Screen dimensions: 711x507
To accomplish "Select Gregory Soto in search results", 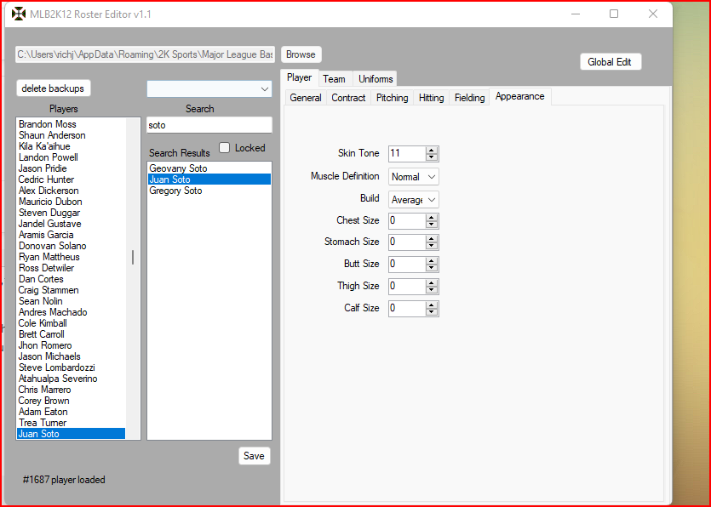I will point(209,191).
